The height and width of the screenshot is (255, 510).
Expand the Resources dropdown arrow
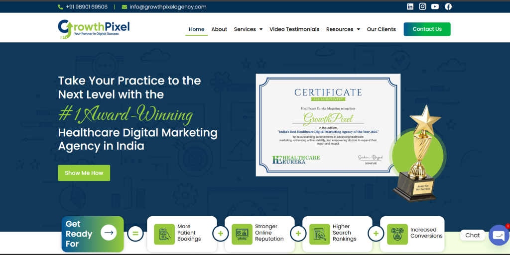coord(359,29)
